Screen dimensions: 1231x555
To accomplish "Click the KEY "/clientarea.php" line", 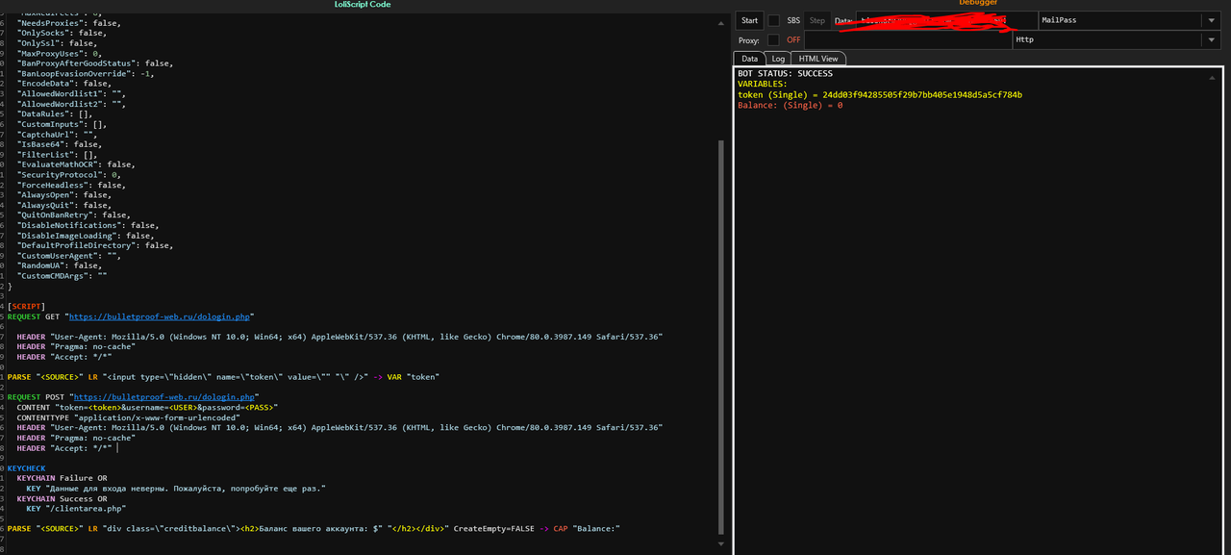I will pyautogui.click(x=76, y=509).
